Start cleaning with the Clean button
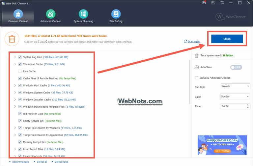The width and height of the screenshot is (253, 166). point(227,39)
